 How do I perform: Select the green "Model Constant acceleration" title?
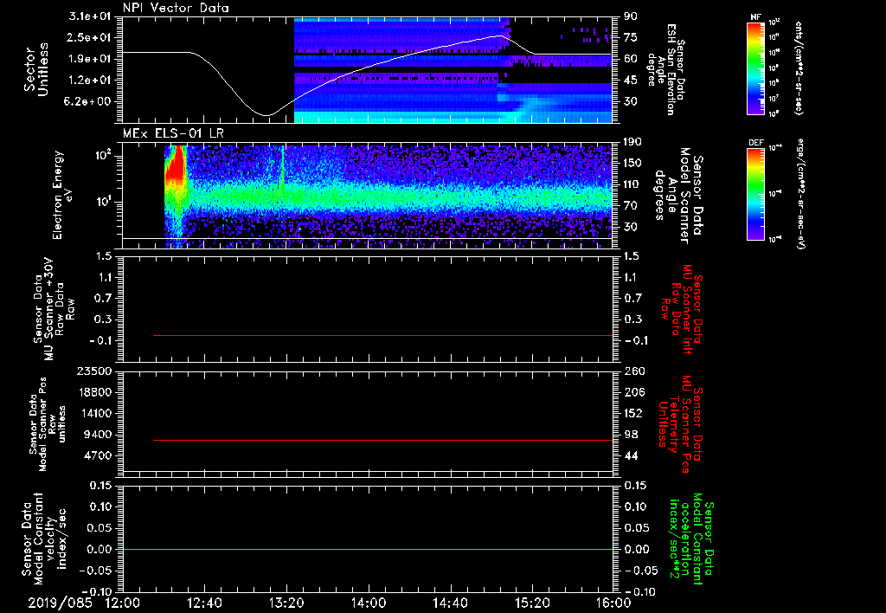tap(691, 540)
